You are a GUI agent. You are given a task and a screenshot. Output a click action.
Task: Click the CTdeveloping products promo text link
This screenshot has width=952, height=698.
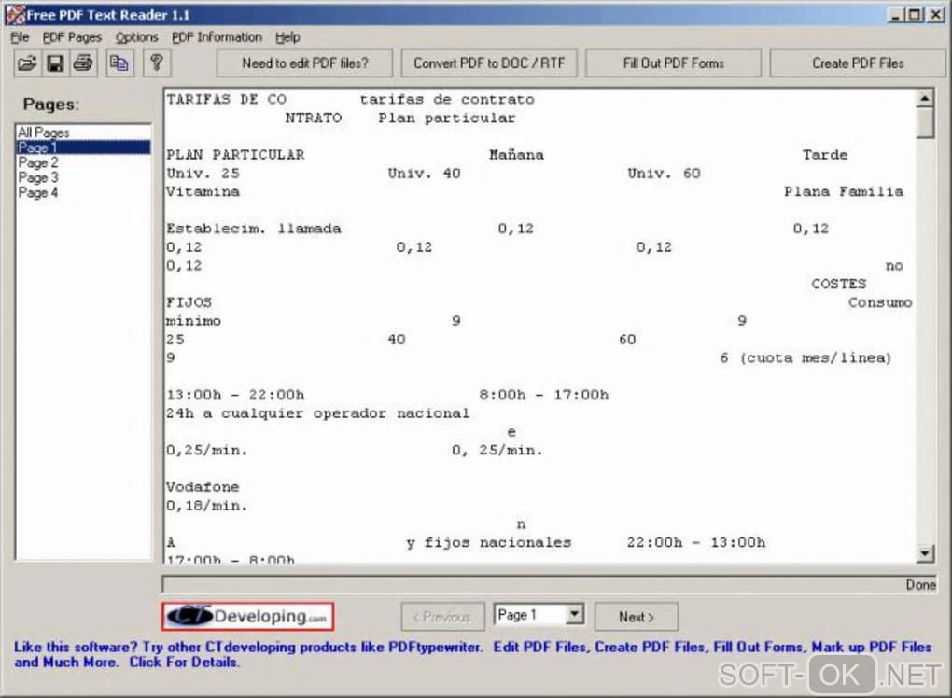click(x=473, y=654)
